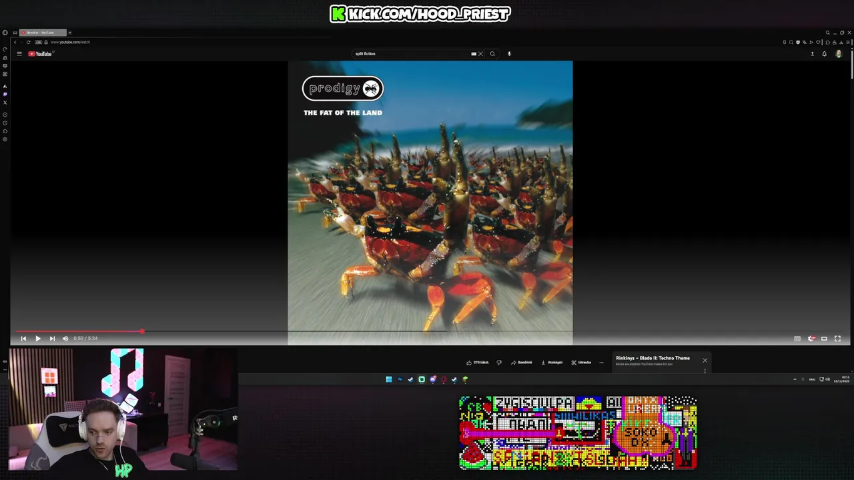Click the Share button under video
Screen dimensions: 854x480
tap(521, 363)
